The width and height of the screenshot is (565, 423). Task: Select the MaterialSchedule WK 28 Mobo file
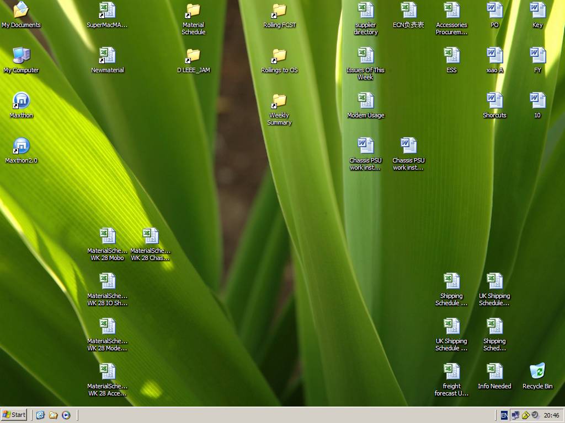tap(107, 236)
